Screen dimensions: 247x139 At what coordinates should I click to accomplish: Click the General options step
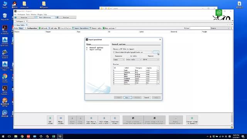(x=96, y=47)
